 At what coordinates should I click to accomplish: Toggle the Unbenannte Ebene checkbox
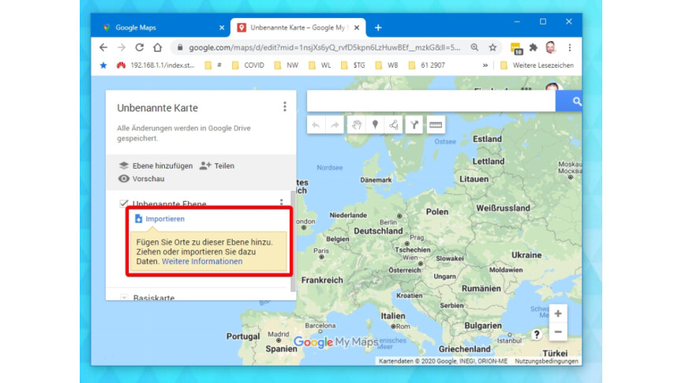click(124, 203)
